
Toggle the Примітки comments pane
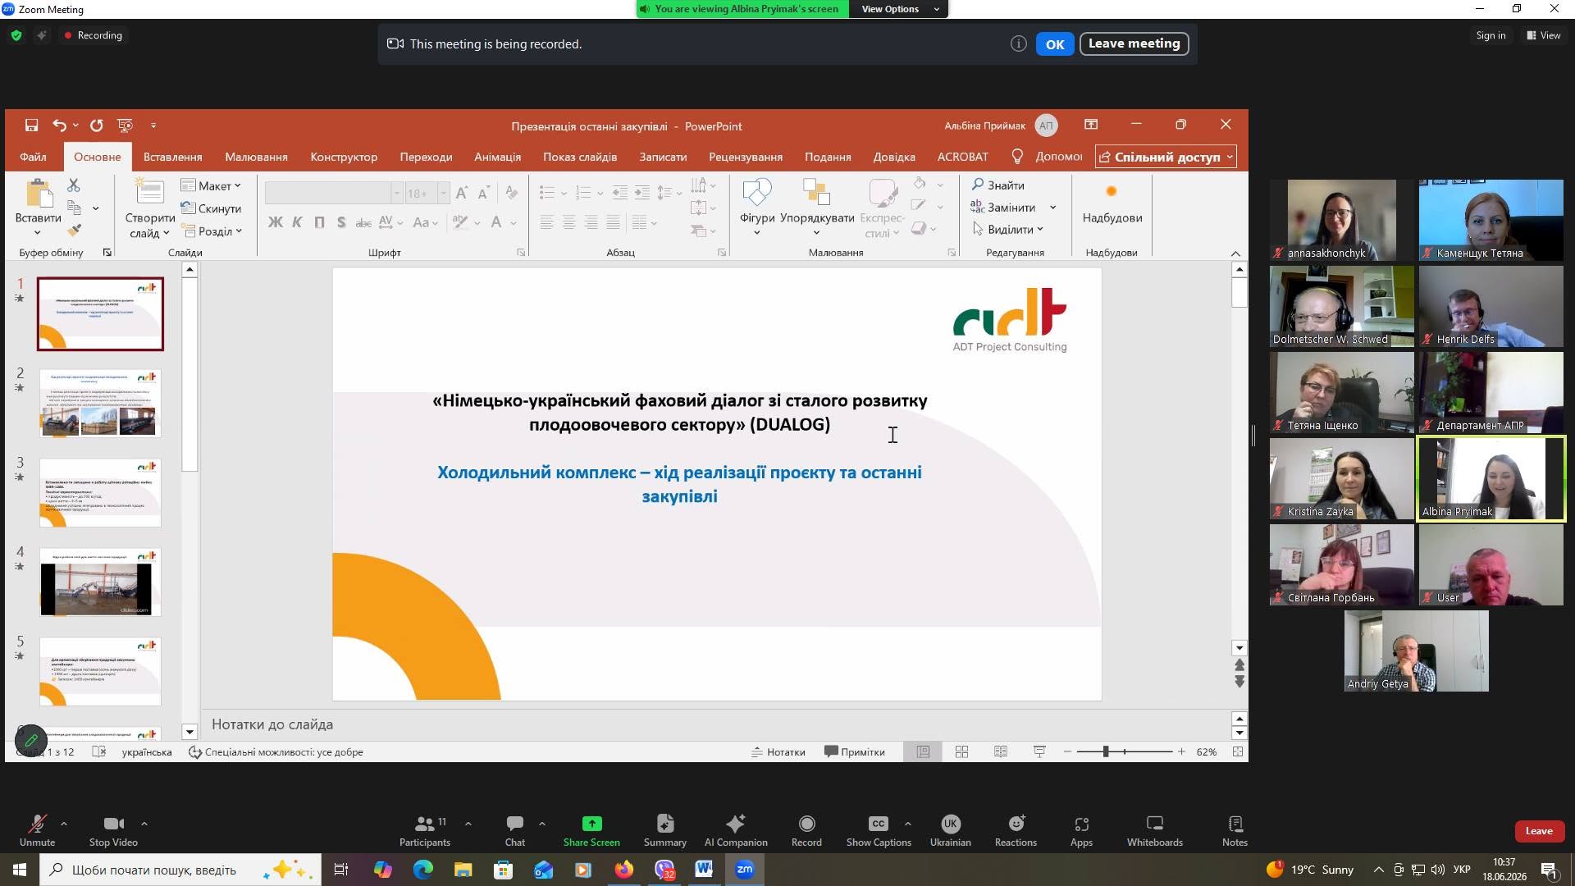coord(855,751)
